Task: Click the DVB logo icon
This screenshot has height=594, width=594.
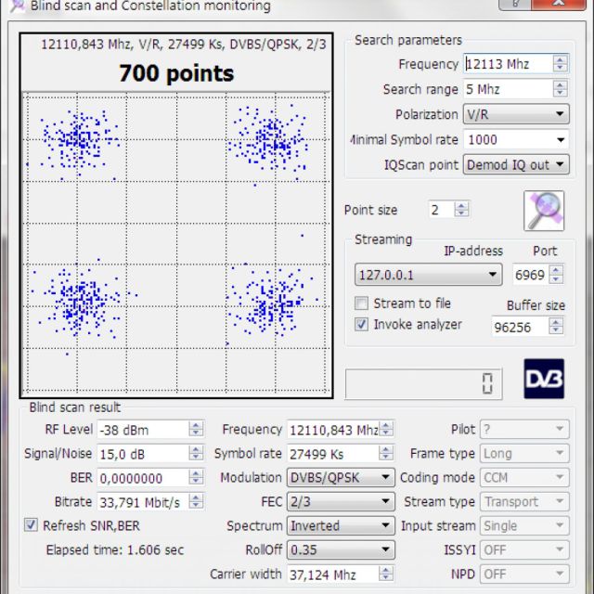Action: tap(543, 380)
